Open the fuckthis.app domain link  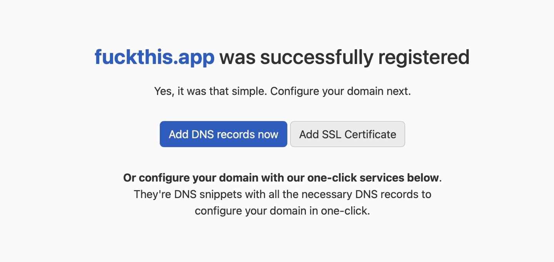coord(154,57)
